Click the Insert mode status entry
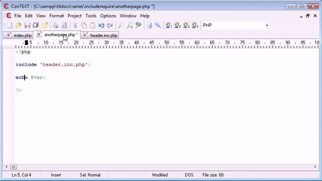The height and width of the screenshot is (181, 322). pyautogui.click(x=56, y=175)
